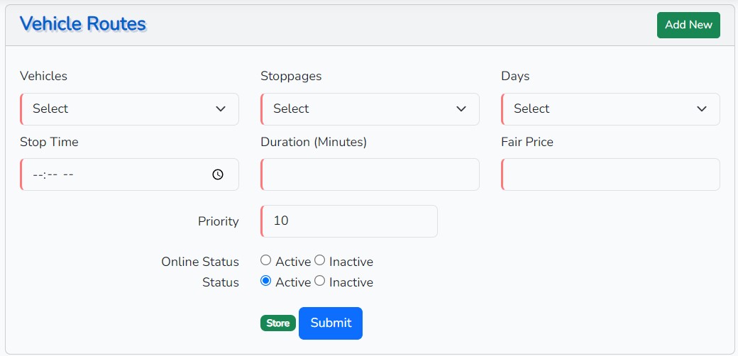Viewport: 738px width, 356px height.
Task: Set Online Status to Active
Action: pos(266,260)
